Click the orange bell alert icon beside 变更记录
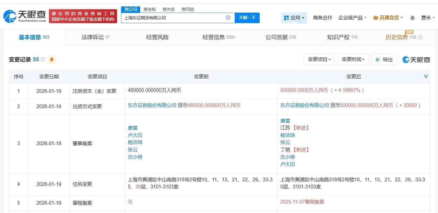438x213 pixels. point(52,59)
